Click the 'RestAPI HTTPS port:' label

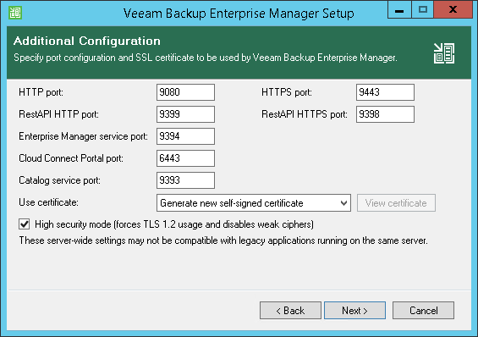click(305, 114)
